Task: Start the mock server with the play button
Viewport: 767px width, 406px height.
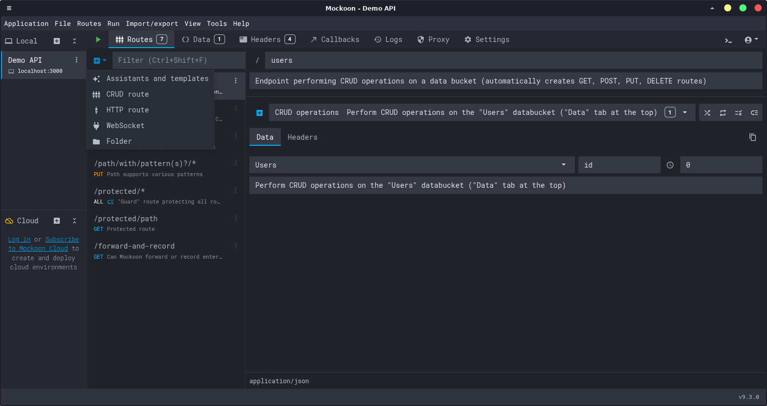Action: (98, 39)
